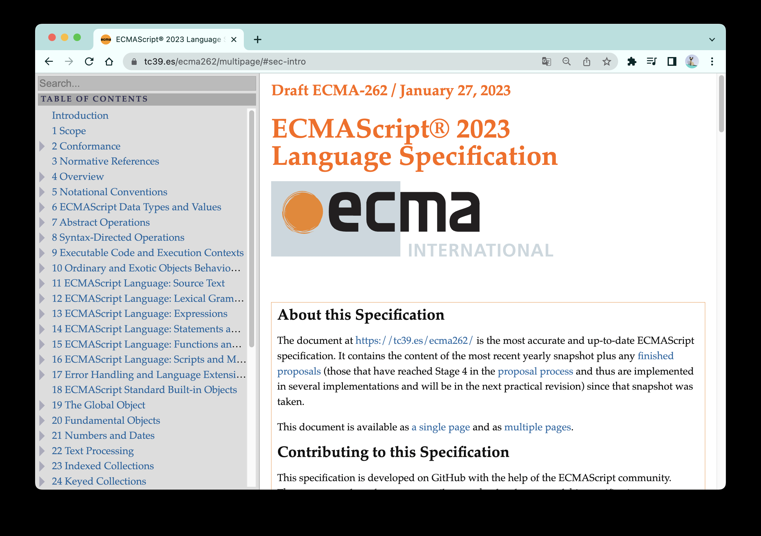Viewport: 761px width, 536px height.
Task: Open the extensions puzzle icon
Action: (632, 62)
